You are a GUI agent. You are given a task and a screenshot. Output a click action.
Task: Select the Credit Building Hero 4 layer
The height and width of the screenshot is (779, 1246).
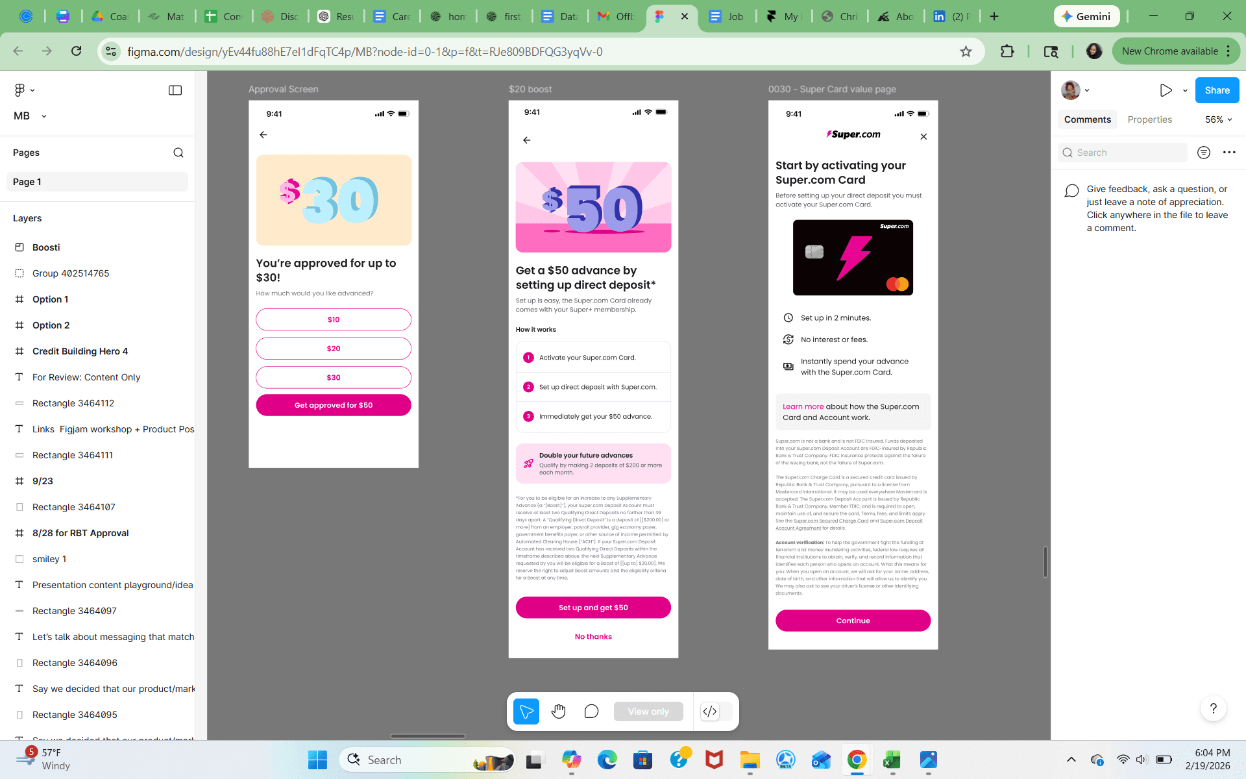coord(80,351)
